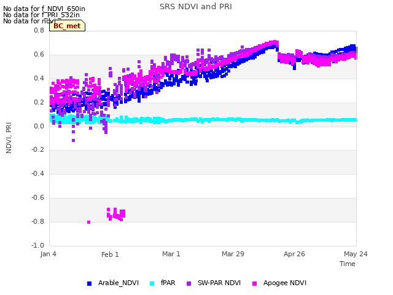This screenshot has height=295, width=393.
Task: Toggle the SW-PAR NDVI legend label
Action: pyautogui.click(x=219, y=283)
